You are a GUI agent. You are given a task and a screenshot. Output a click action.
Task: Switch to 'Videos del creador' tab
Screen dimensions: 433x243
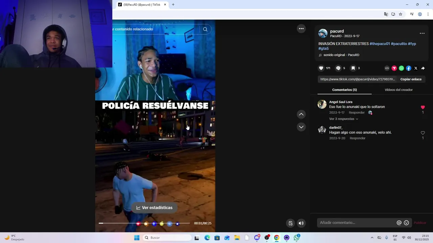[x=398, y=90]
